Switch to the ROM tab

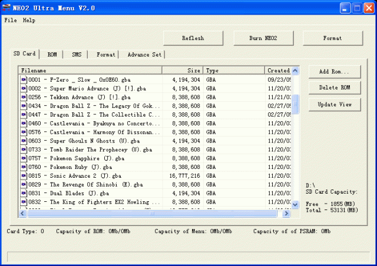(52, 55)
